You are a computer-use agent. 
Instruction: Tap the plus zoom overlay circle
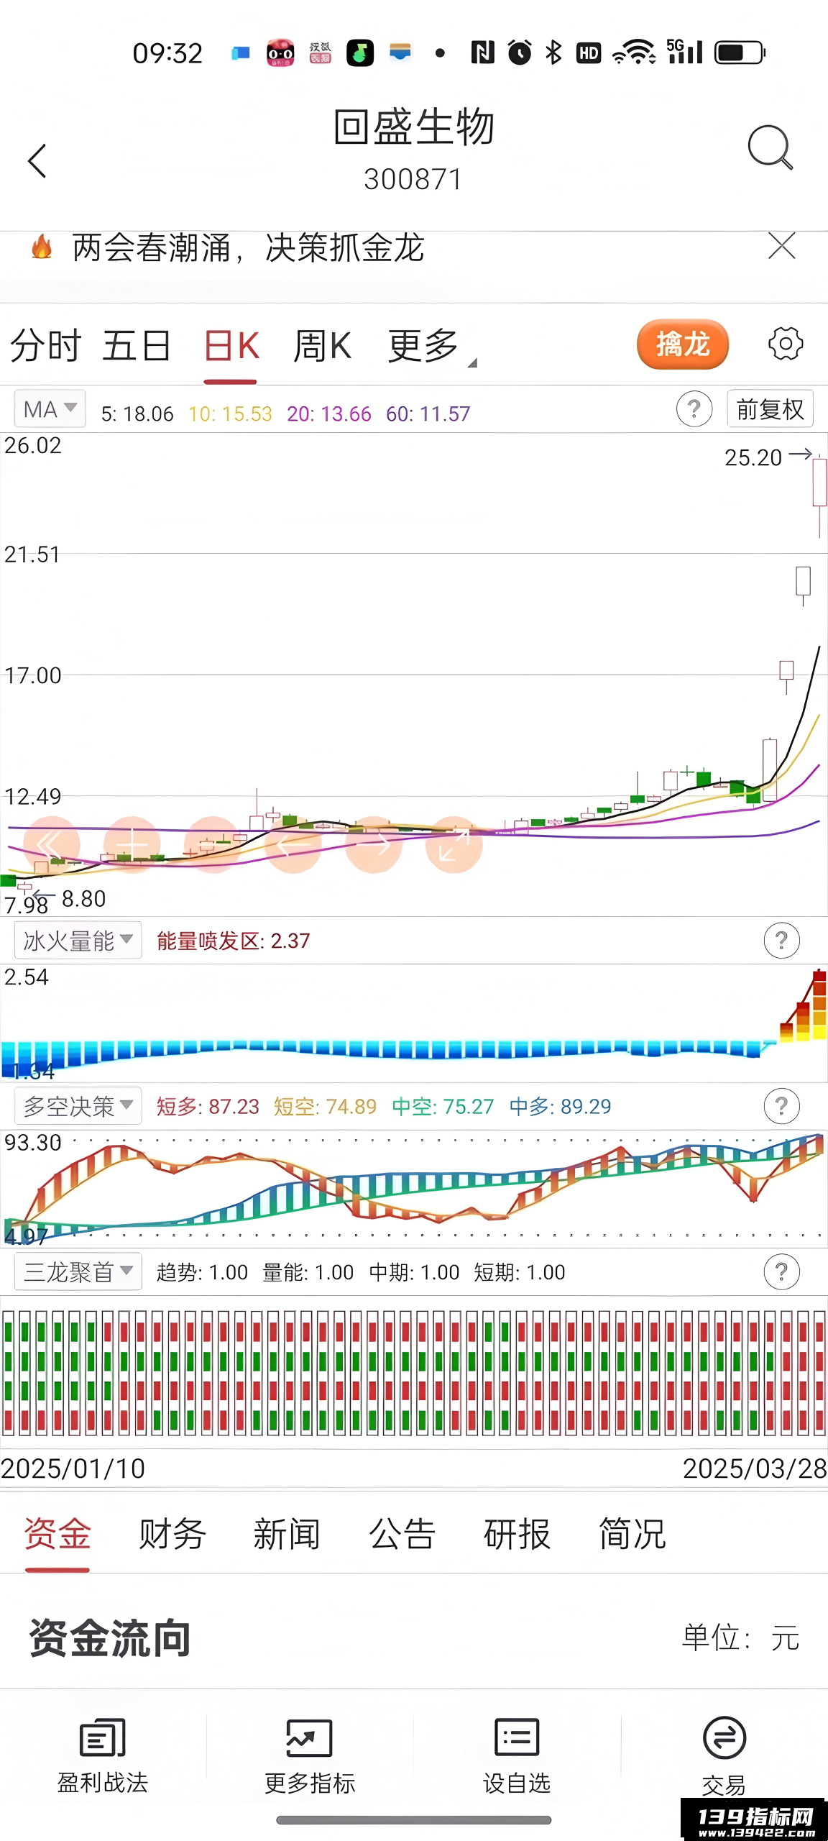(132, 845)
